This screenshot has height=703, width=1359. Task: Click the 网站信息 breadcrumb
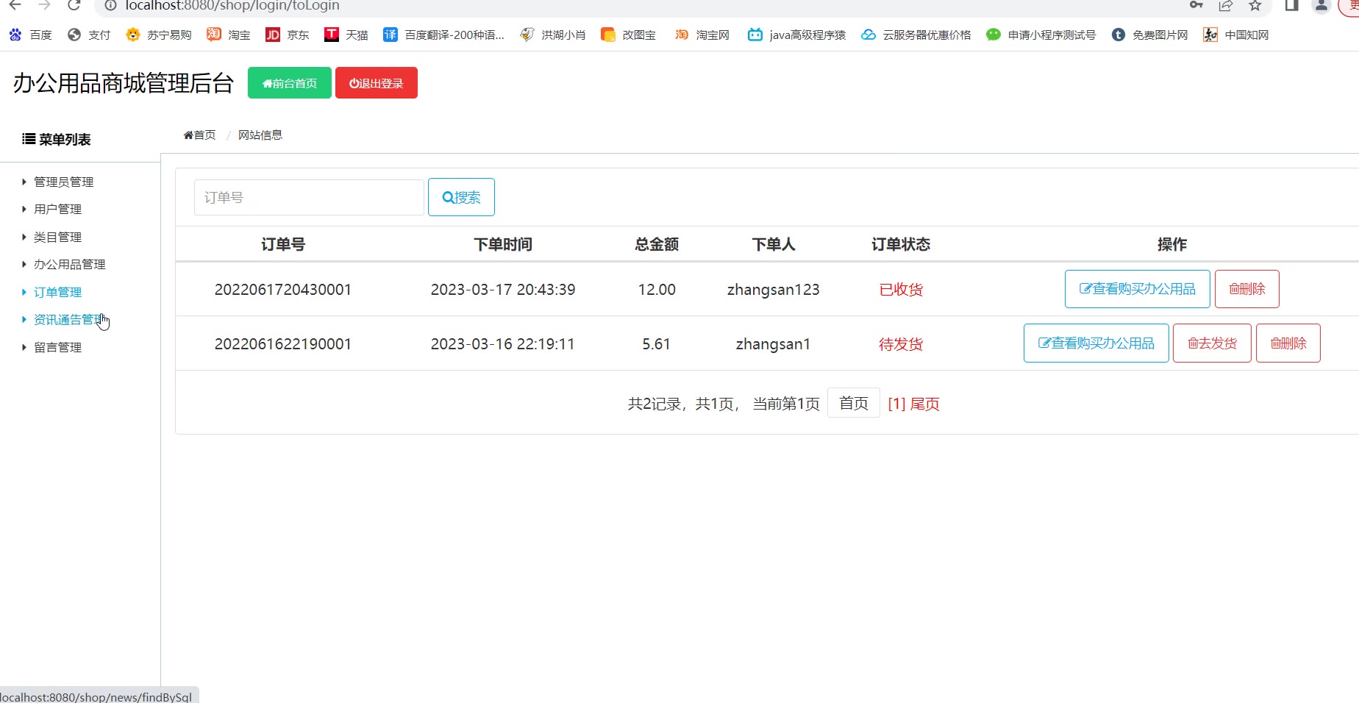pyautogui.click(x=260, y=135)
